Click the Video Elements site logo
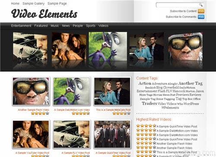216x157 pixels. point(44,14)
